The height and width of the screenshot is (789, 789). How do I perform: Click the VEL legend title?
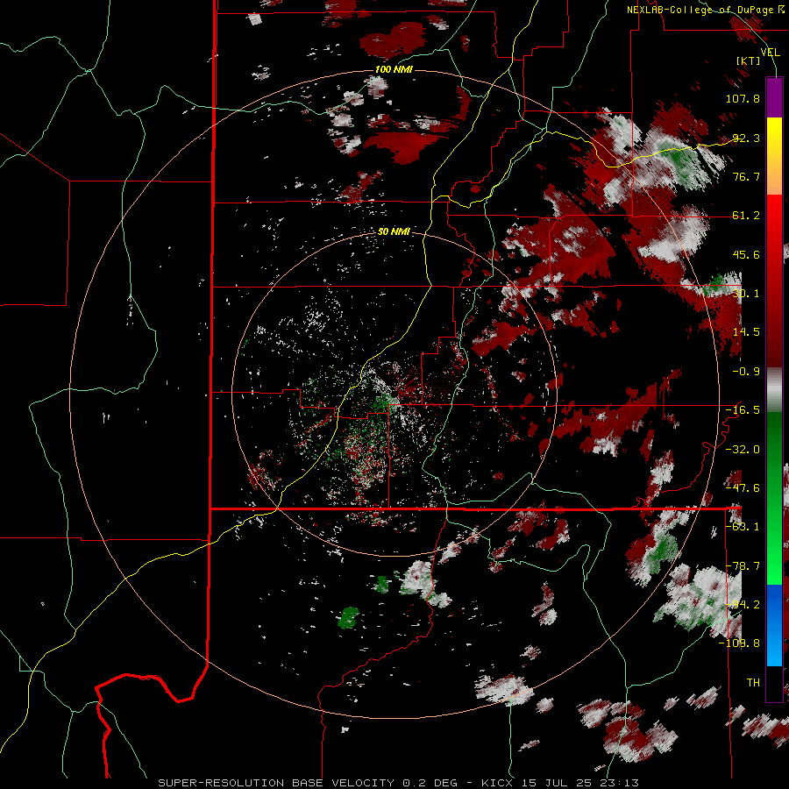[x=770, y=53]
